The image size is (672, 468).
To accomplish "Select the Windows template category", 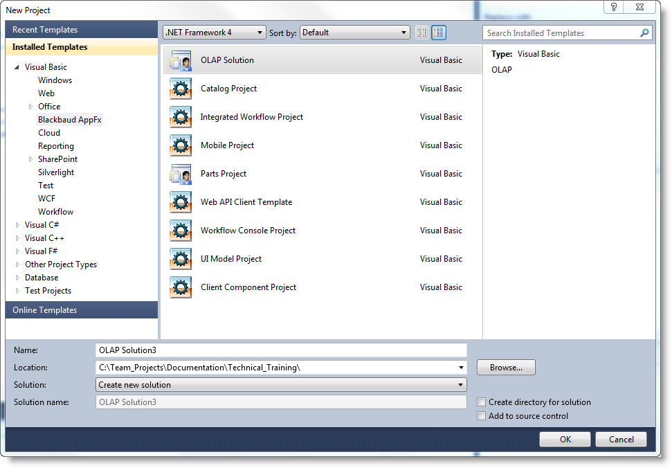I will (55, 80).
